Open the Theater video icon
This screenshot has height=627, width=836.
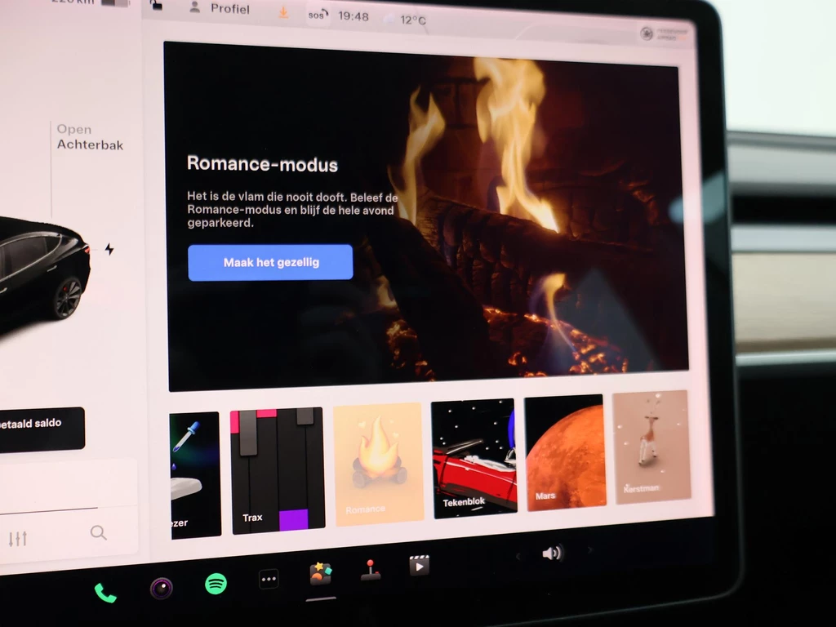click(x=419, y=565)
